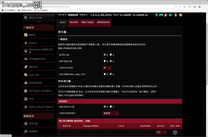The height and width of the screenshot is (137, 208).
Task: Open 網路地圖 network map page
Action: coord(39,123)
